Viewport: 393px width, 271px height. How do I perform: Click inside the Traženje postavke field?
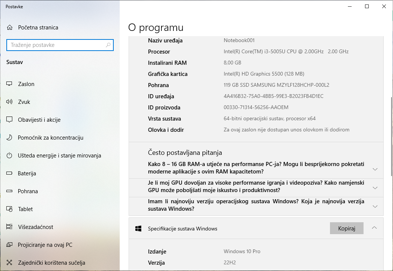tap(56, 45)
